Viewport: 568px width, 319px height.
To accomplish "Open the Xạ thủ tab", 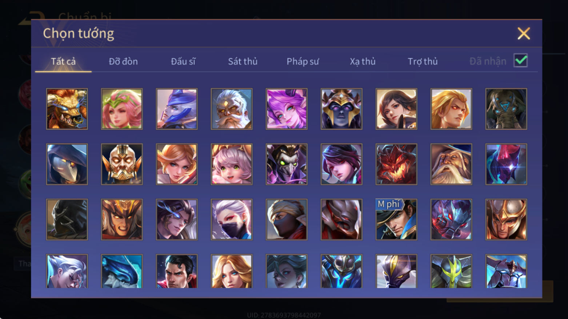I will tap(363, 61).
